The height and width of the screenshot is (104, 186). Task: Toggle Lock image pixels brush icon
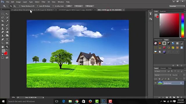(x=162, y=79)
